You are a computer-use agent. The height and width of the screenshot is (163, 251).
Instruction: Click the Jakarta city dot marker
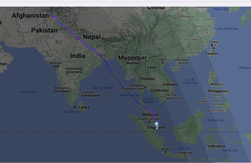pyautogui.click(x=166, y=152)
